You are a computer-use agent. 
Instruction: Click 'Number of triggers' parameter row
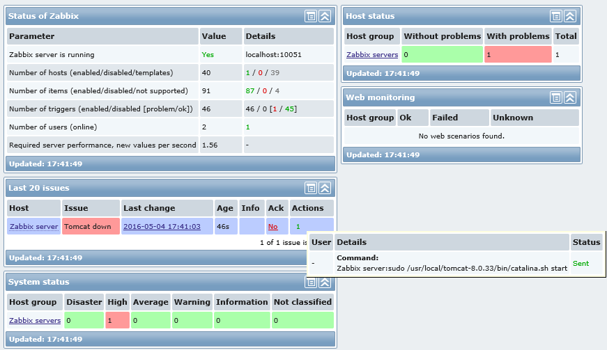point(170,109)
